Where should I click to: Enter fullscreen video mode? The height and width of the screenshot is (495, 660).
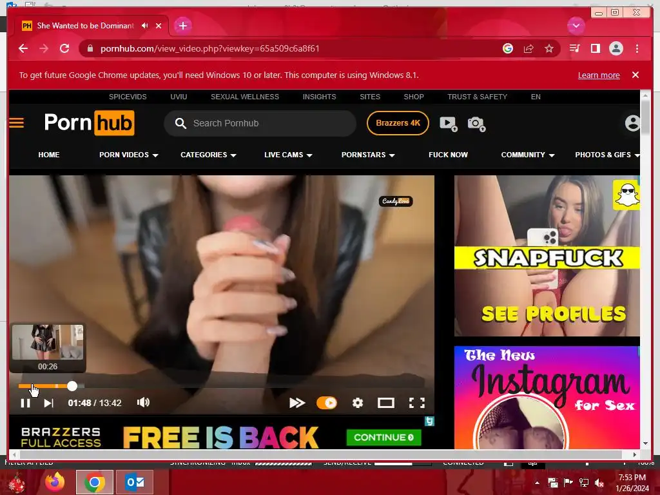click(417, 403)
